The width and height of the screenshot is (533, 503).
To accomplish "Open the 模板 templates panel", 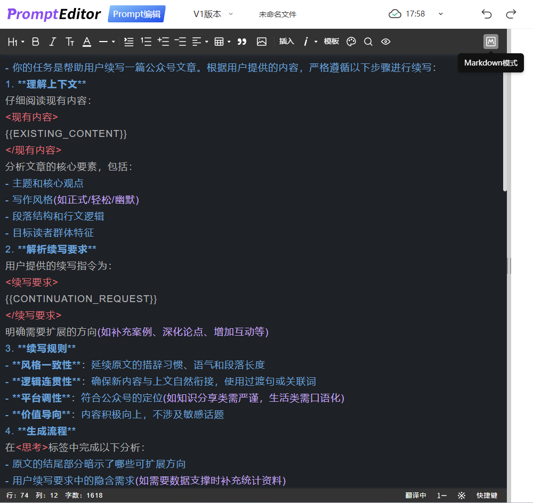I will [331, 42].
